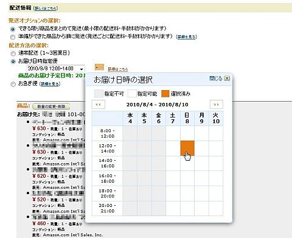Open details link after shipping option text
This screenshot has height=238, width=292.
pyautogui.click(x=187, y=37)
